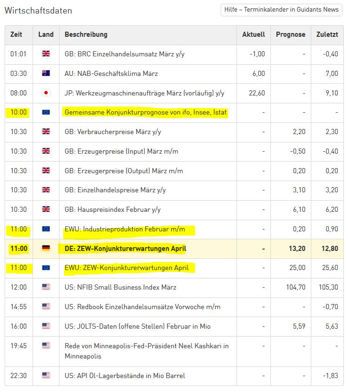
Task: Click the Zuletzt value 0,90
Action: [x=332, y=229]
